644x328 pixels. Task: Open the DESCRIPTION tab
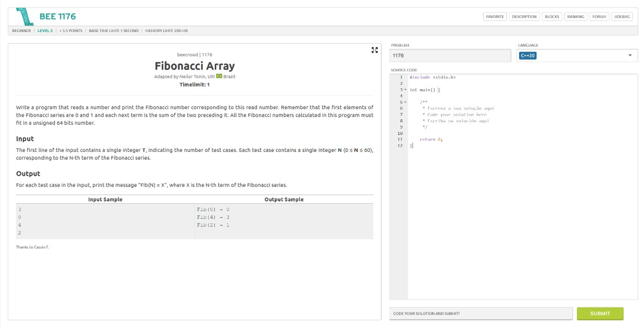(524, 17)
